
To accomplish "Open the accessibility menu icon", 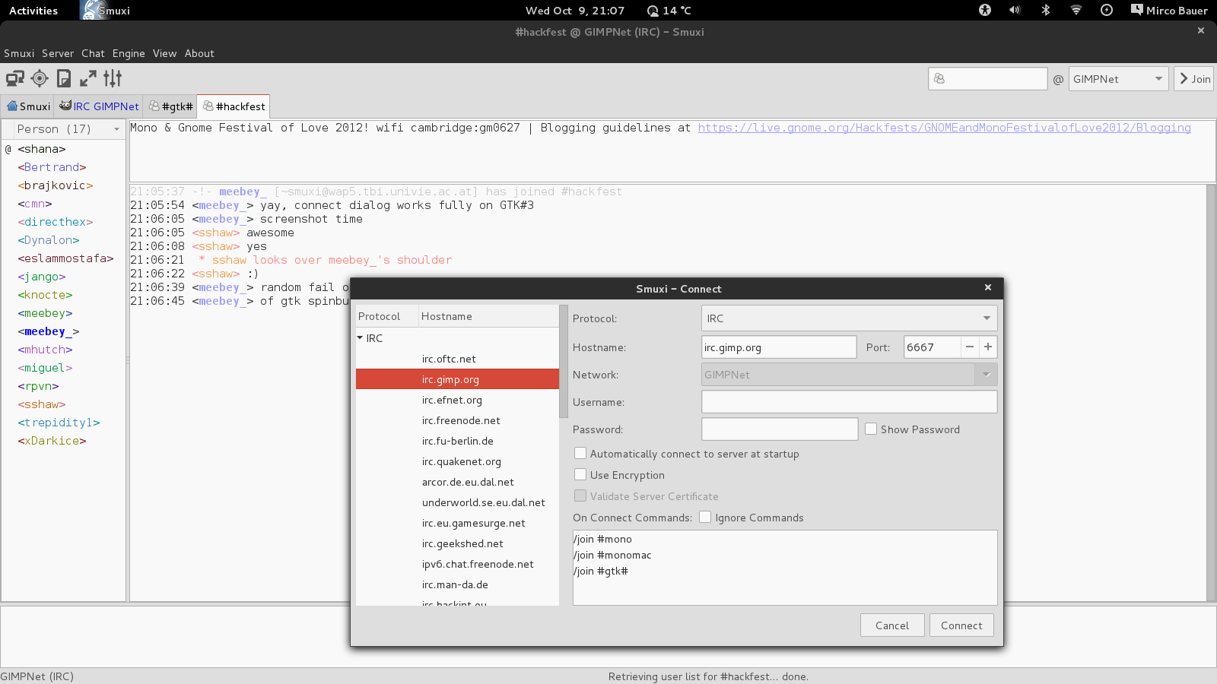I will coord(985,10).
